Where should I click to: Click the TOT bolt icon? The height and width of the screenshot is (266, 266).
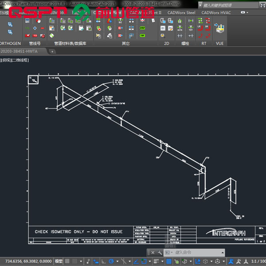(x=191, y=27)
